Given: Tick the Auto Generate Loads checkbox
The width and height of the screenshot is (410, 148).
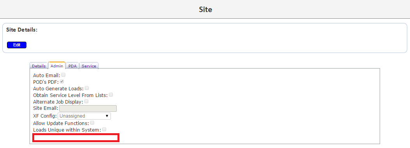Looking at the screenshot, I should [87, 88].
